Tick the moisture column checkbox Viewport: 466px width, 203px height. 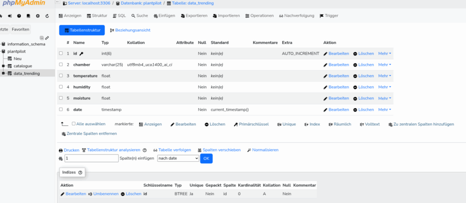[x=61, y=98]
